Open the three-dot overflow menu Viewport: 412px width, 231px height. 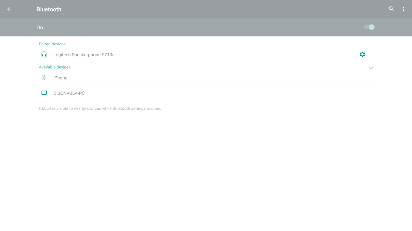click(403, 9)
